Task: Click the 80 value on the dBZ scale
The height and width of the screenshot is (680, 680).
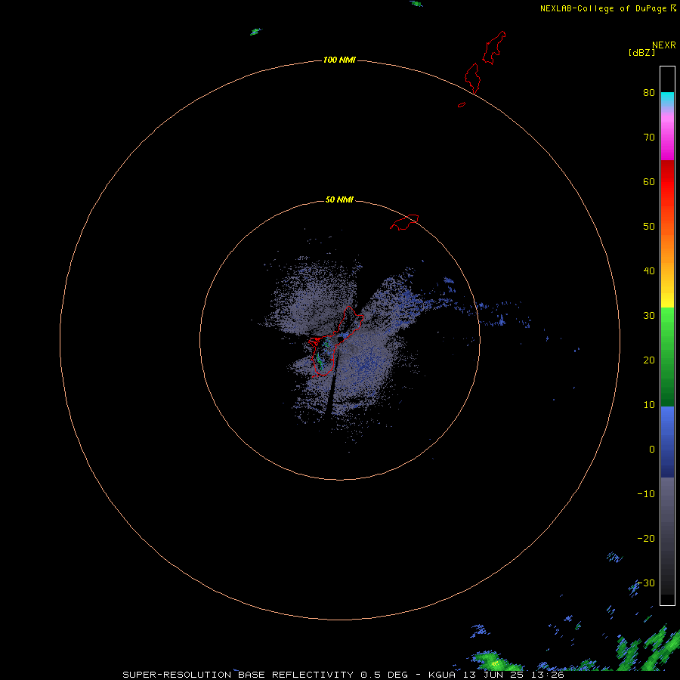Action: click(649, 92)
